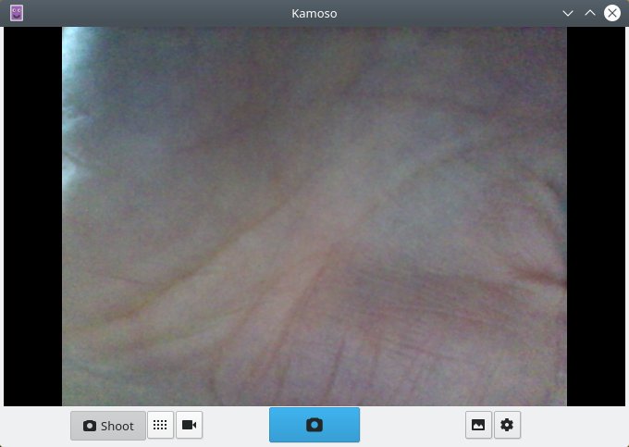This screenshot has width=629, height=447.
Task: Click empty toolbar space left of Shoot button
Action: (35, 426)
